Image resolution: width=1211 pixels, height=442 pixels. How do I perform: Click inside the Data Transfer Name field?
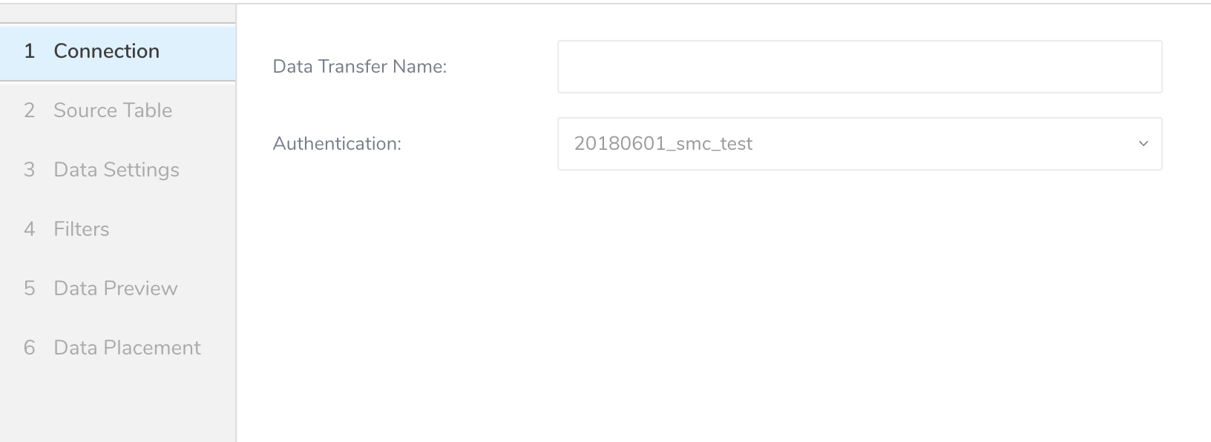(859, 67)
